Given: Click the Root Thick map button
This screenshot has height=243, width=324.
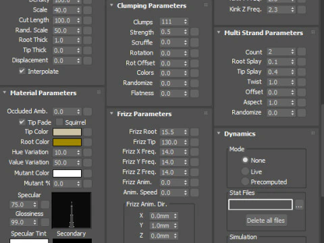Looking at the screenshot, I should pos(88,40).
